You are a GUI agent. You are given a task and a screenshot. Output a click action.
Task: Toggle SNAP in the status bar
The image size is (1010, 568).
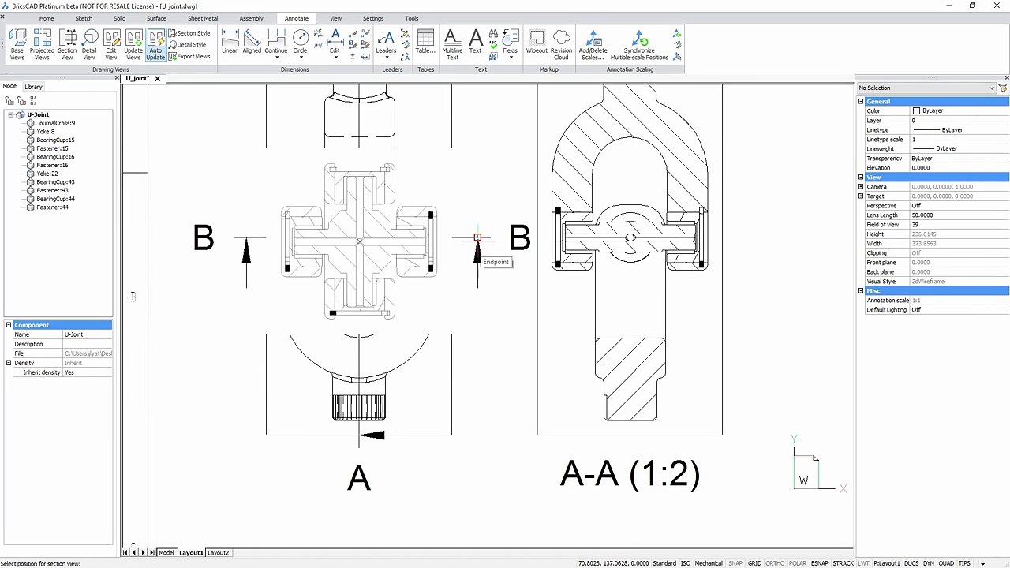[735, 563]
